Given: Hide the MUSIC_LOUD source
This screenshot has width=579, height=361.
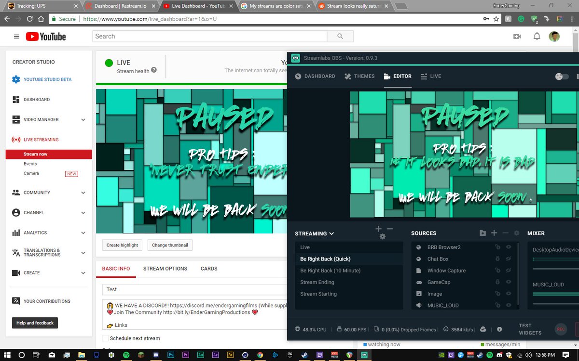Looking at the screenshot, I should click(x=509, y=305).
